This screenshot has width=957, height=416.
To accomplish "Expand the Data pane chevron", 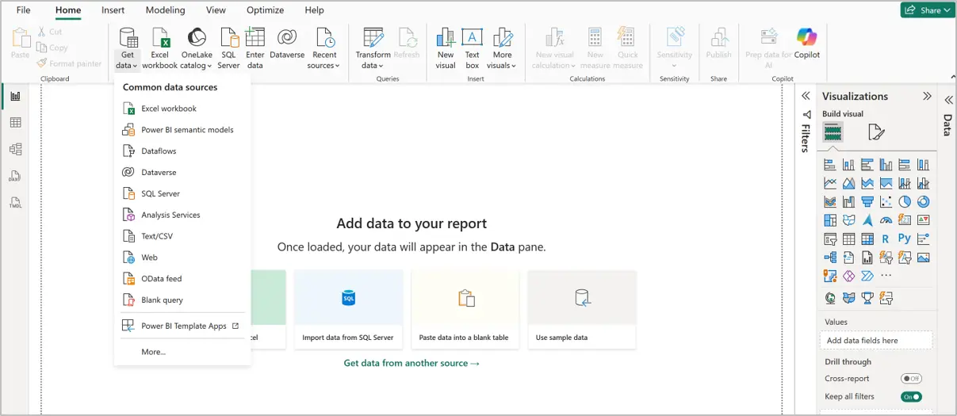I will pyautogui.click(x=947, y=100).
